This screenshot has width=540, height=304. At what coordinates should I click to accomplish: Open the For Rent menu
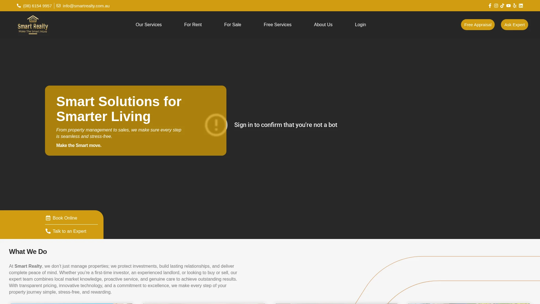193,25
